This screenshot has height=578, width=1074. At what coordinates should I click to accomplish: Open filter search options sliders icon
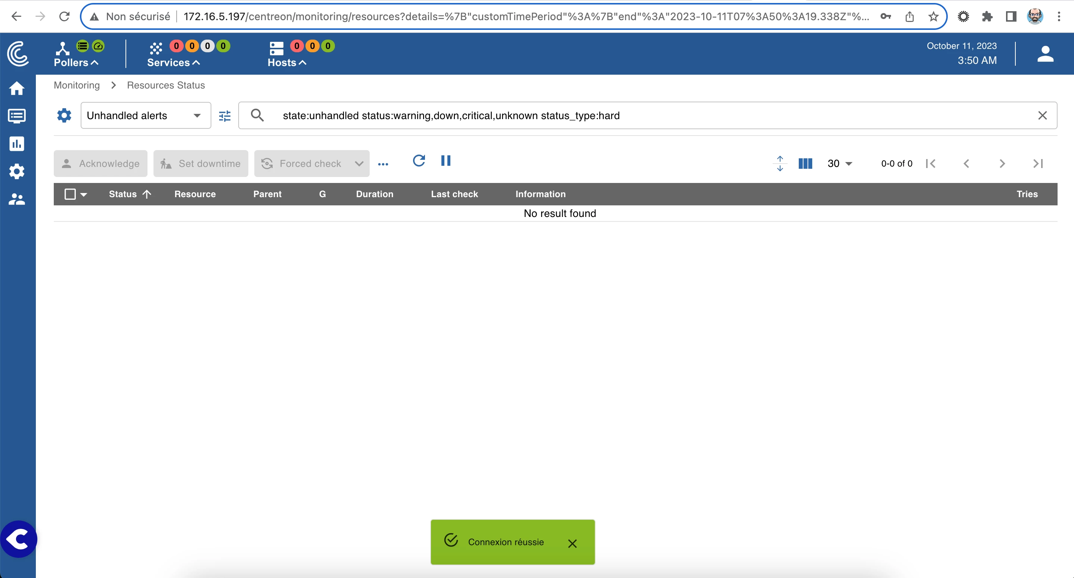[225, 116]
